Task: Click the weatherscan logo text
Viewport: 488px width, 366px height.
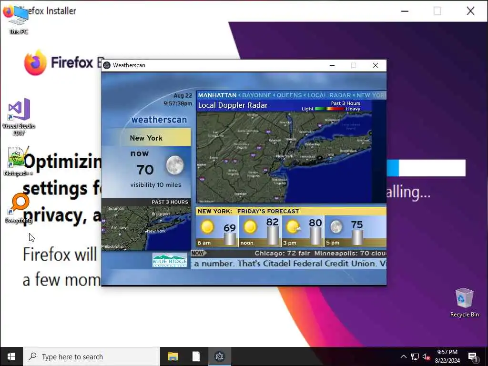Action: click(x=159, y=120)
